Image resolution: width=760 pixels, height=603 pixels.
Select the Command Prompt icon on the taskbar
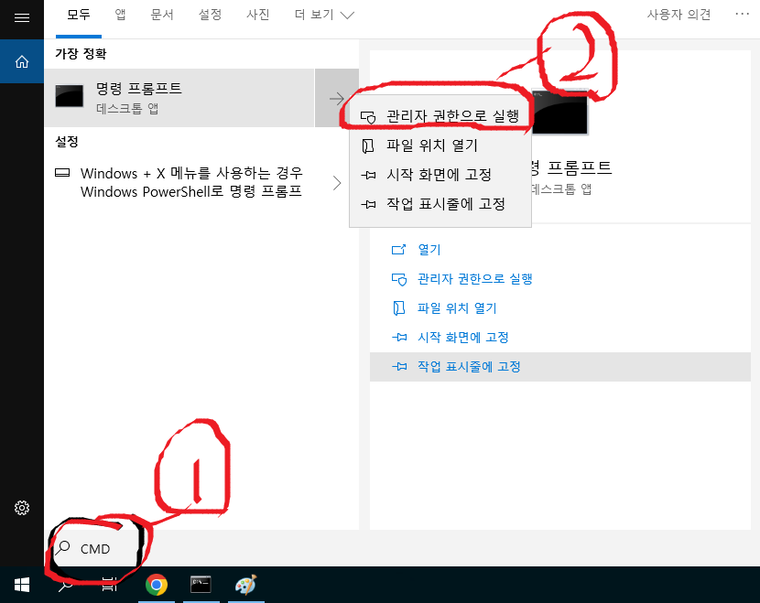[201, 585]
